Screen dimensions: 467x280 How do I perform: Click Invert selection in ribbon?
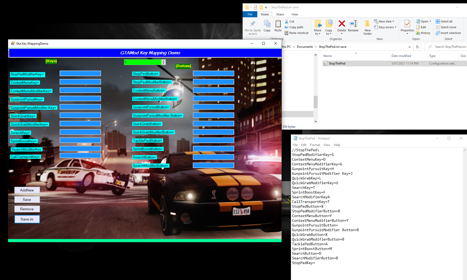[x=448, y=33]
